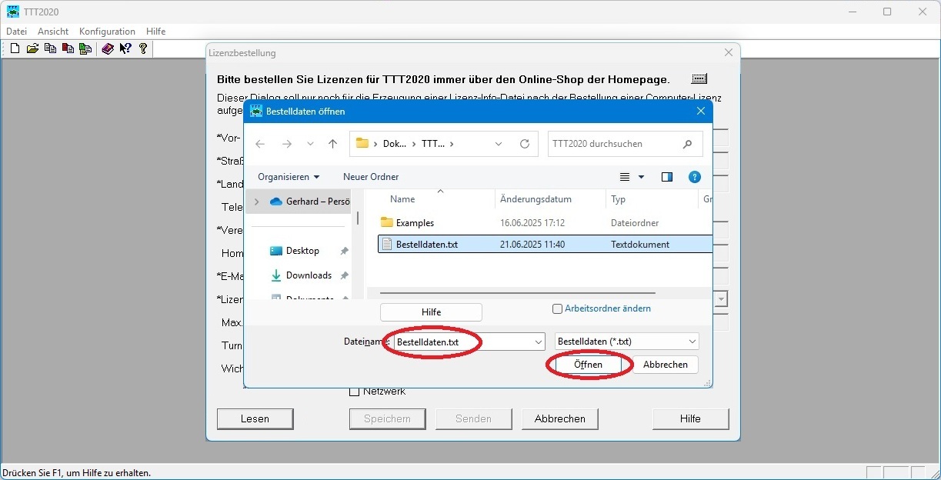941x480 pixels.
Task: Toggle the Netzwerk checkbox in Lizenzbestellung
Action: [355, 392]
